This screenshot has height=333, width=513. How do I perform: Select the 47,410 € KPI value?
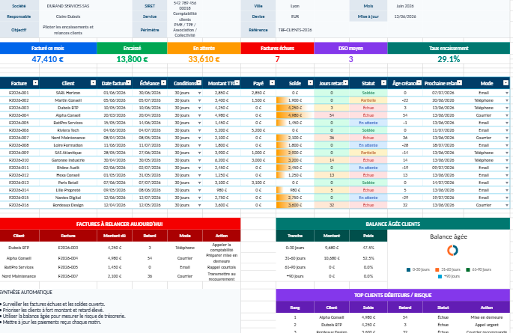click(48, 59)
